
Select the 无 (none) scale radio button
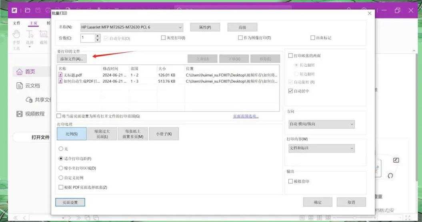[x=61, y=149]
